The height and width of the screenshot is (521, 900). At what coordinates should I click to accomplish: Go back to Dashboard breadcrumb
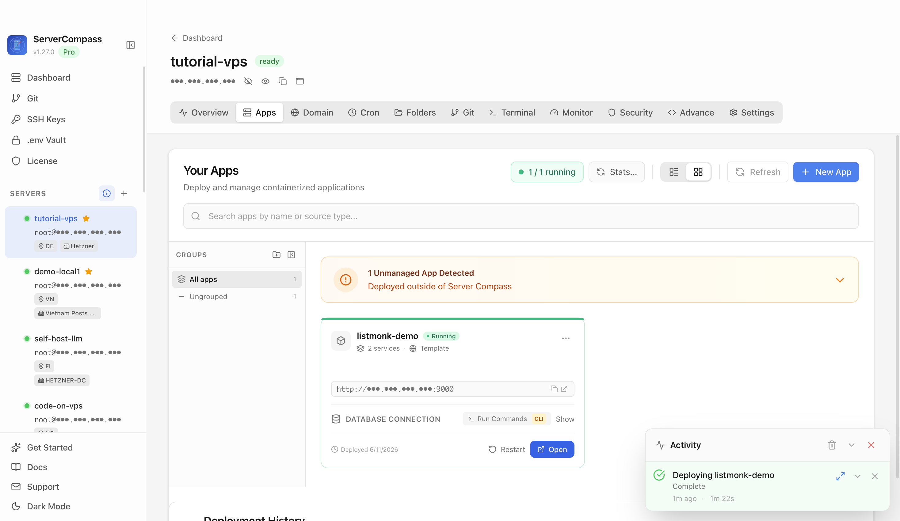(x=196, y=38)
